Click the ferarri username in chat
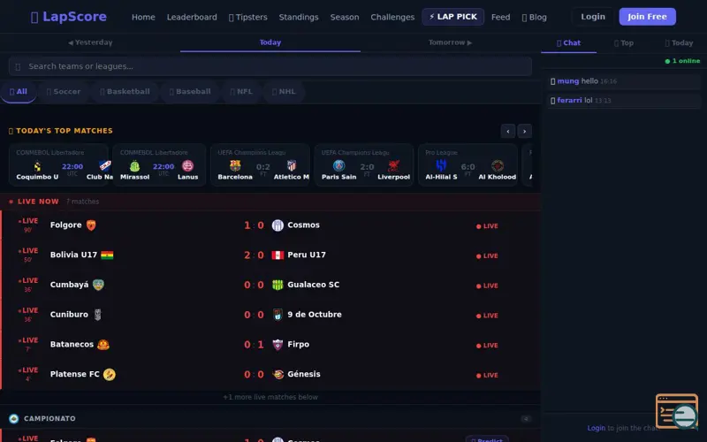Viewport: 707px width, 442px height. point(569,100)
